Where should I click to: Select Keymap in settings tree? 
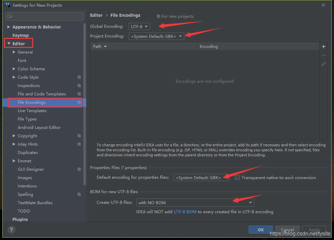[20, 35]
